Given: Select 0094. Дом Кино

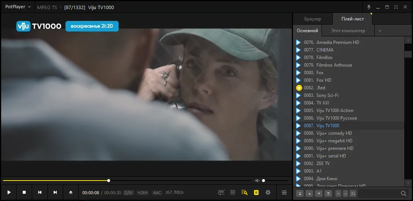Looking at the screenshot, I should pyautogui.click(x=349, y=179).
